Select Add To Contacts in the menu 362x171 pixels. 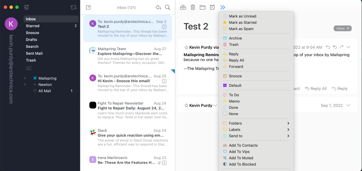[243, 145]
